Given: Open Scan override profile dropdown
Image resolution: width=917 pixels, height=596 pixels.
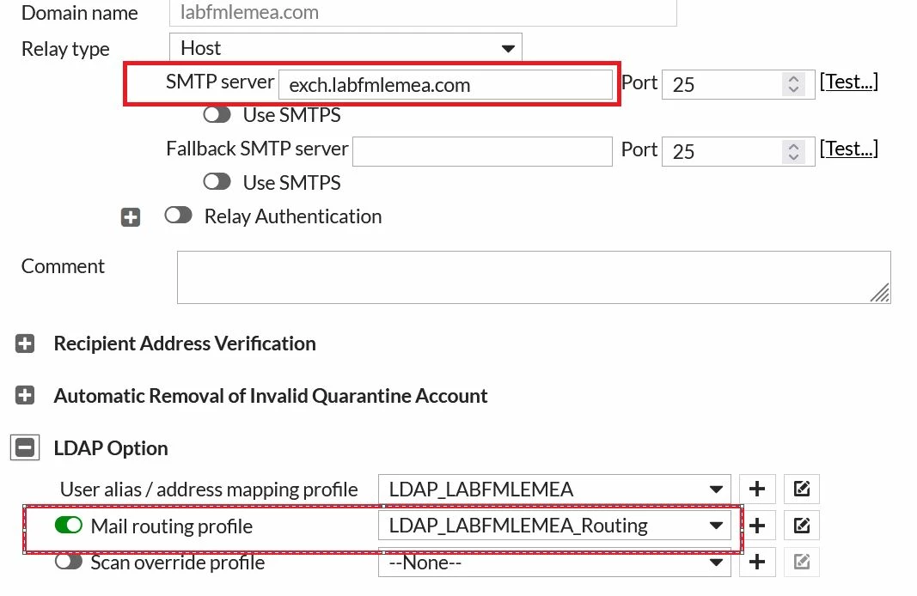Looking at the screenshot, I should click(554, 563).
